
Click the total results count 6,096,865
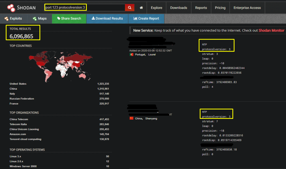[x=21, y=37]
